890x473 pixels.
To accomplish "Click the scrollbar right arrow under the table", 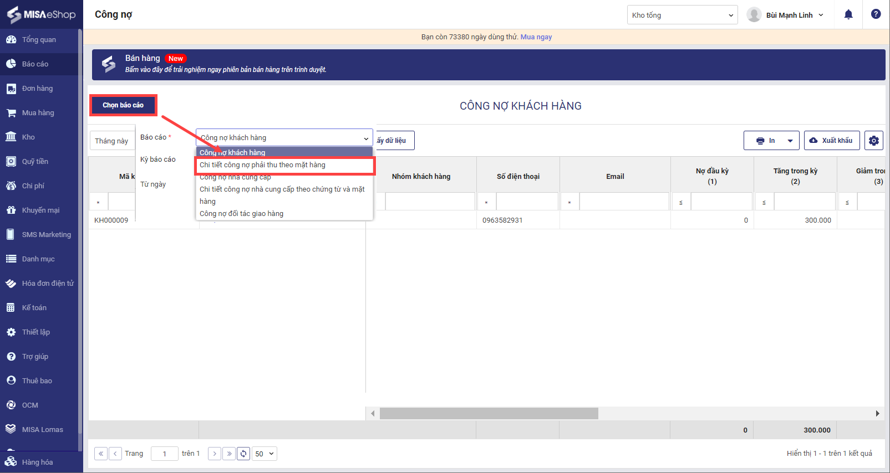I will 877,414.
